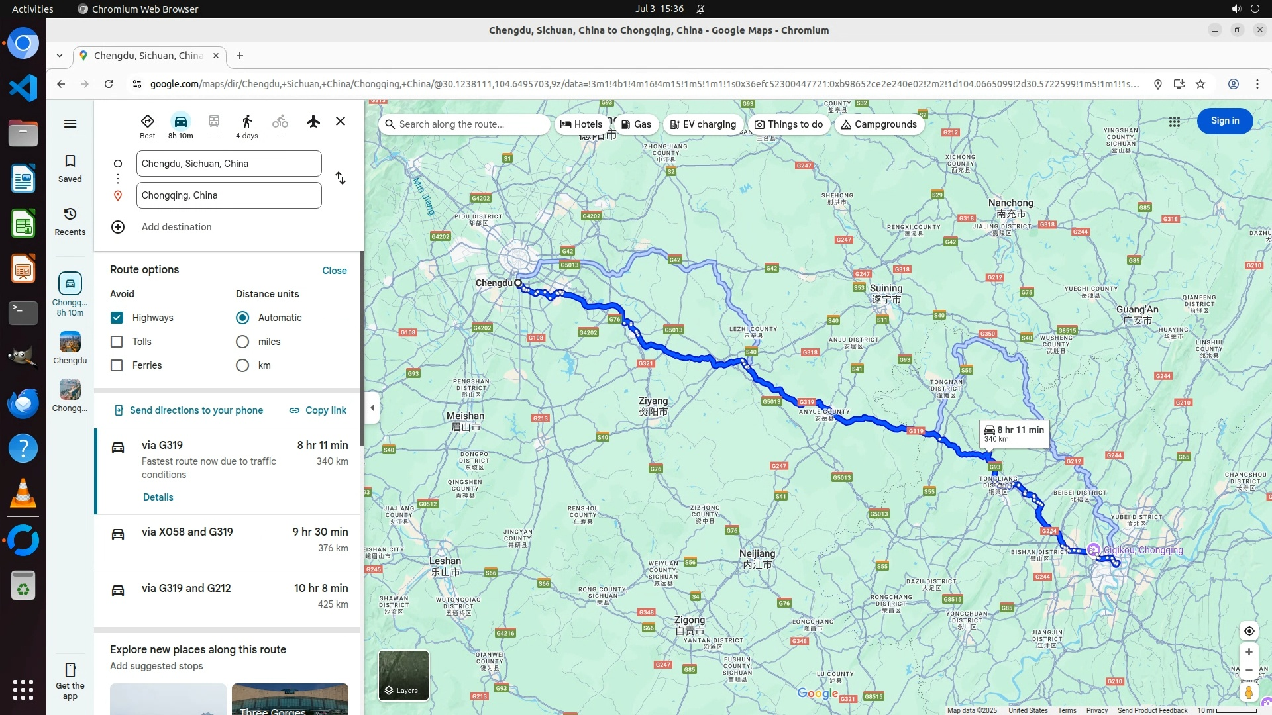This screenshot has height=715, width=1272.
Task: Open the Recents sidebar icon
Action: (x=70, y=221)
